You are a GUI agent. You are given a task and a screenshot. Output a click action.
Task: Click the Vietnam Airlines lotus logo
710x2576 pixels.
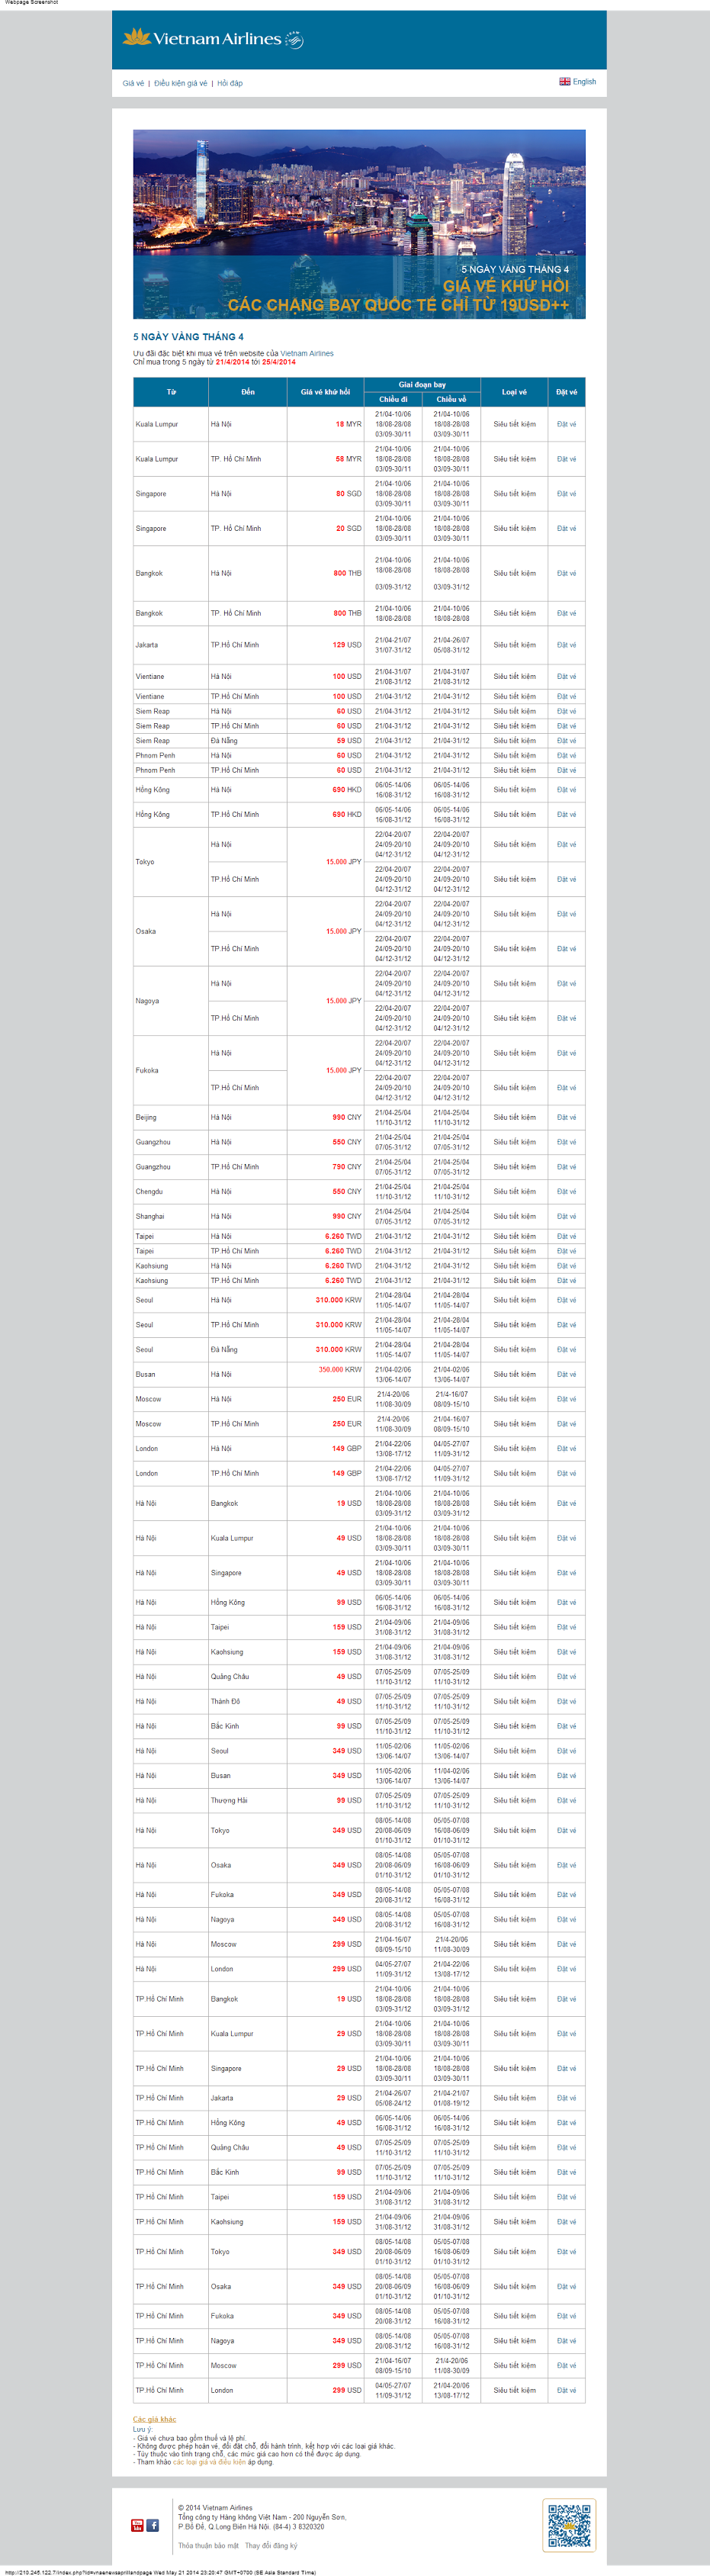pos(136,37)
